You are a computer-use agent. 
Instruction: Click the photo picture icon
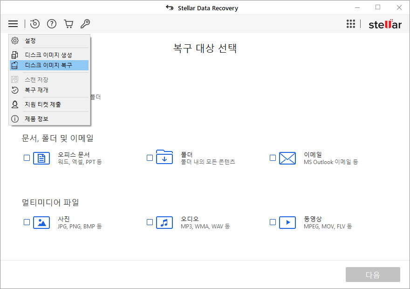click(x=41, y=222)
